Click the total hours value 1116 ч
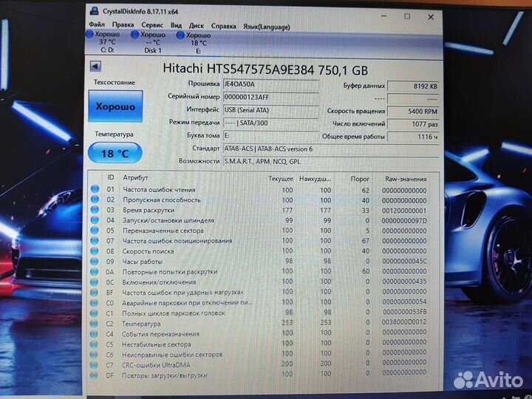The image size is (532, 399). click(x=413, y=137)
